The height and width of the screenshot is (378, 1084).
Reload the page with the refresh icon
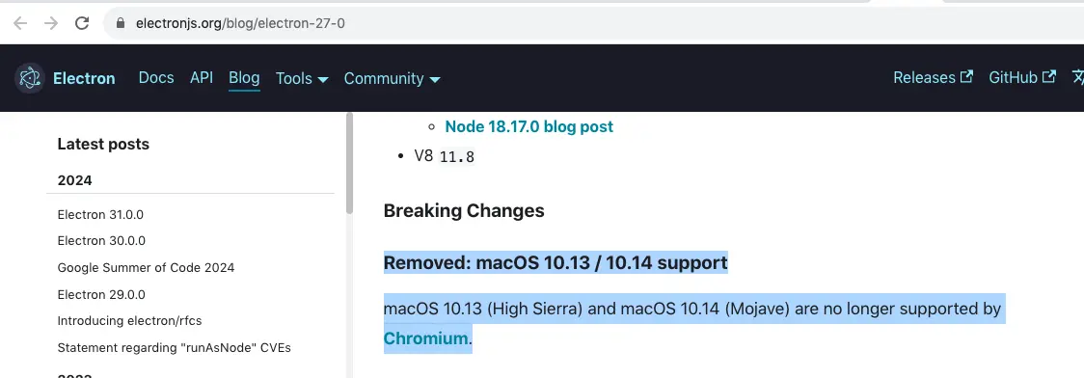pyautogui.click(x=82, y=23)
